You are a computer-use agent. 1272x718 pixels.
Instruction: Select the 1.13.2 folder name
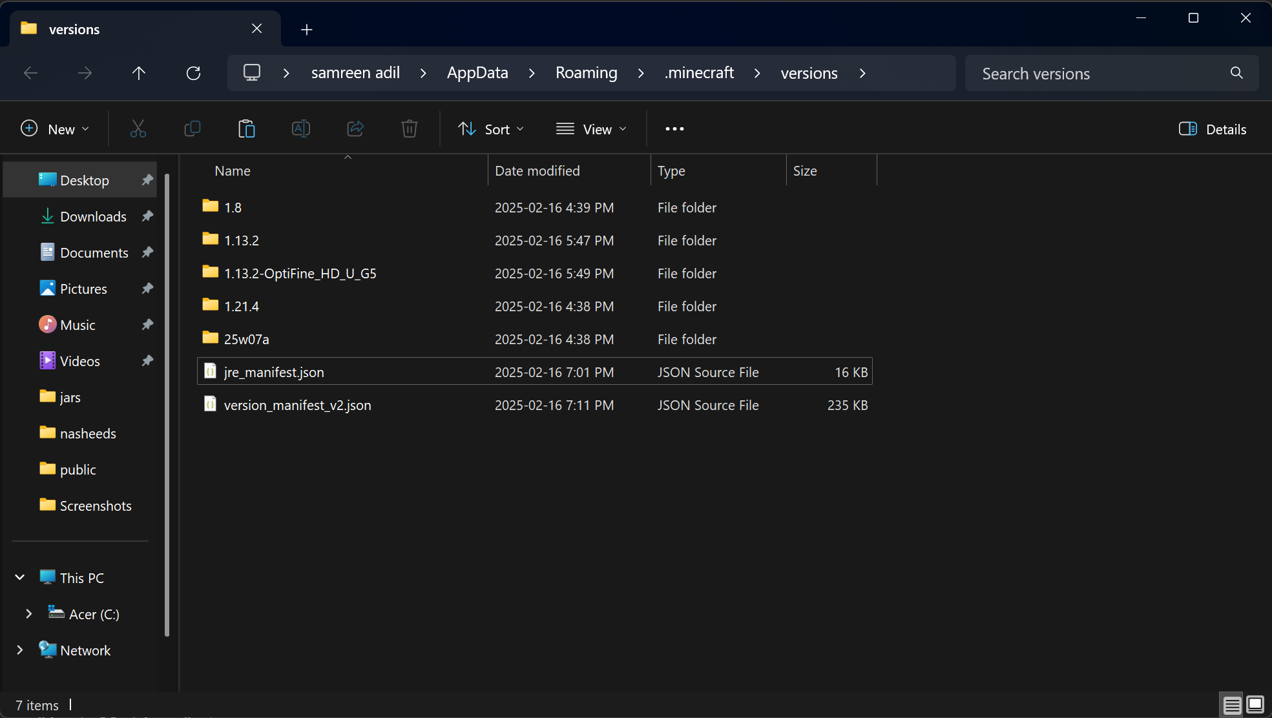tap(242, 240)
